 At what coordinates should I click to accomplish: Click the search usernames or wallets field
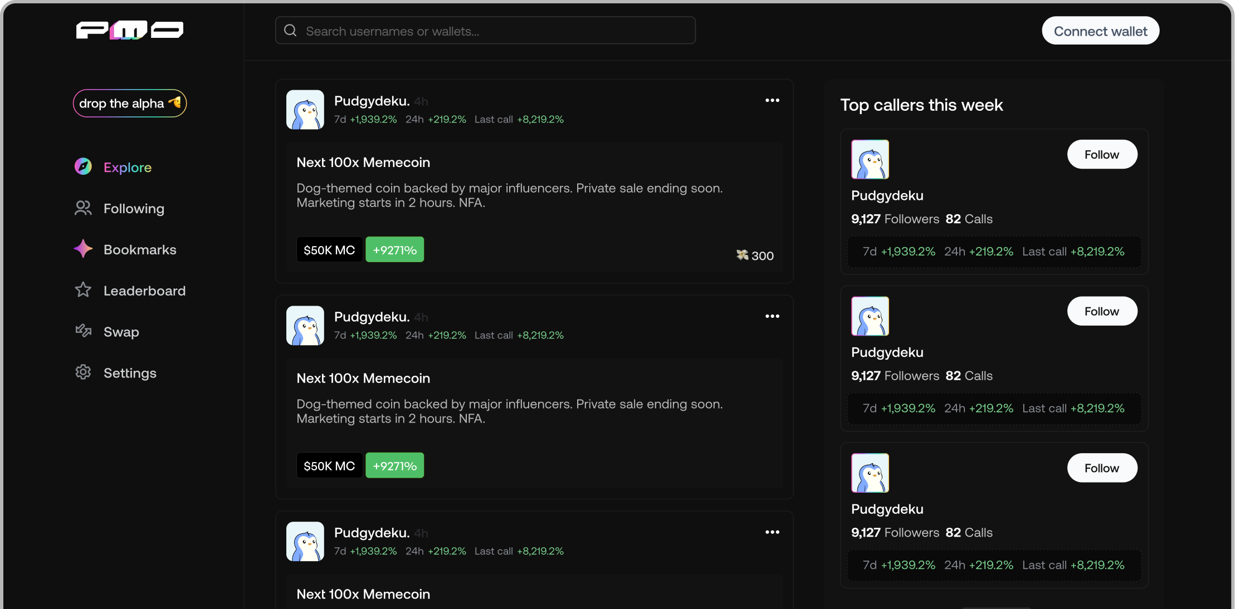pyautogui.click(x=485, y=31)
